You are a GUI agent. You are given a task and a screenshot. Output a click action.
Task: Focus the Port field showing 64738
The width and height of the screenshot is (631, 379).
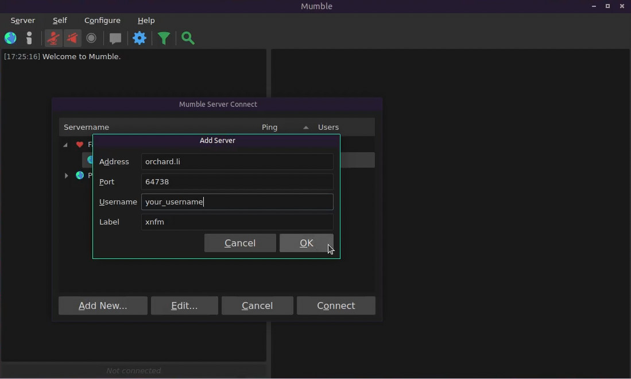click(237, 182)
